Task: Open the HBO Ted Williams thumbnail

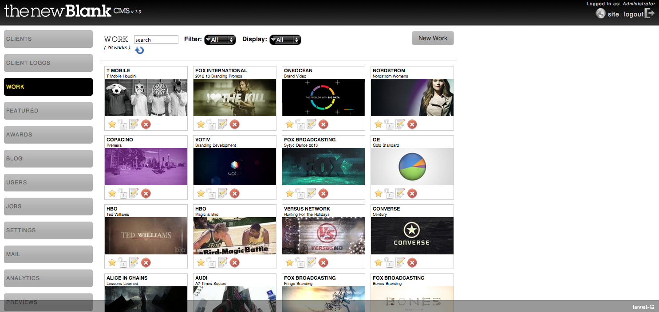Action: (x=146, y=236)
